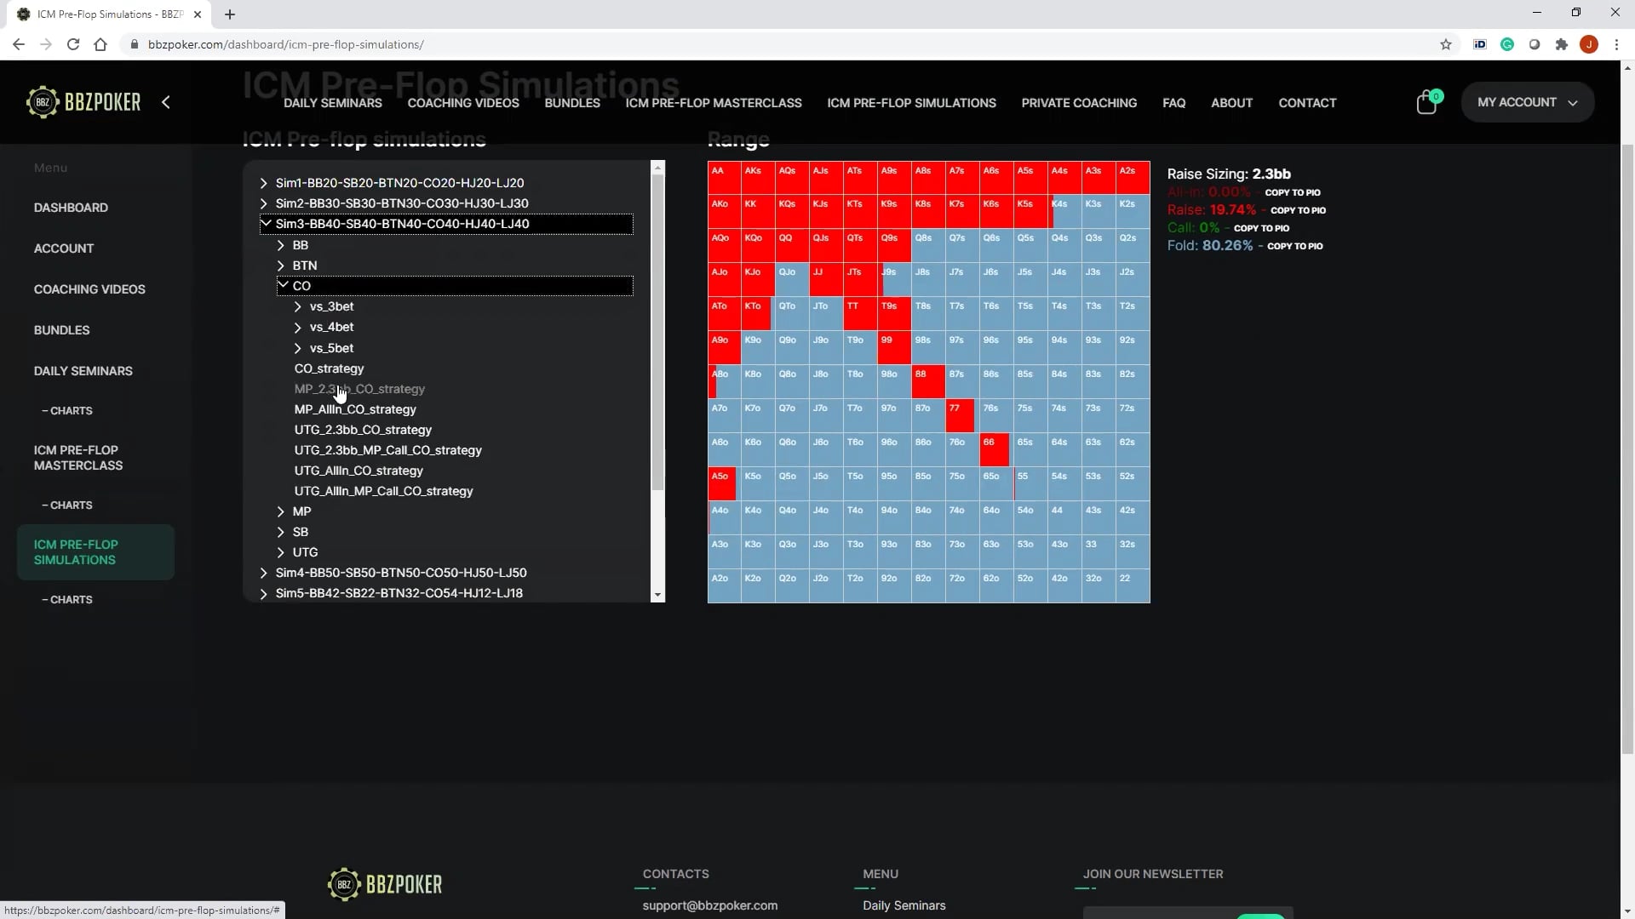
Task: Select UTG_2.3bb_MP_Call_CO_strategy entry
Action: pos(387,450)
